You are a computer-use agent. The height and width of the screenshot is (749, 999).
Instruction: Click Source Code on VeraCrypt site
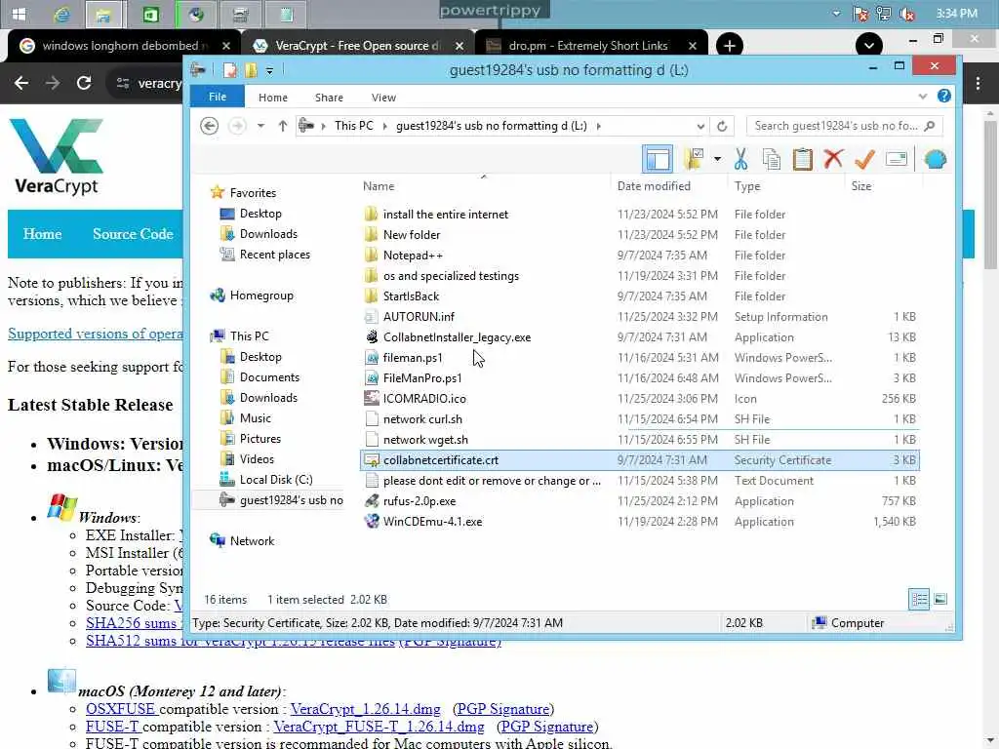[133, 234]
